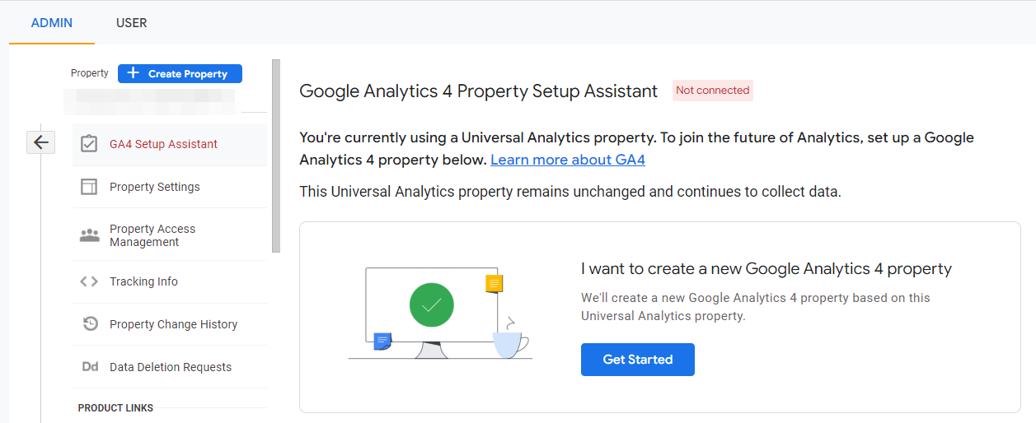Switch to the USER tab
1036x423 pixels.
[132, 23]
